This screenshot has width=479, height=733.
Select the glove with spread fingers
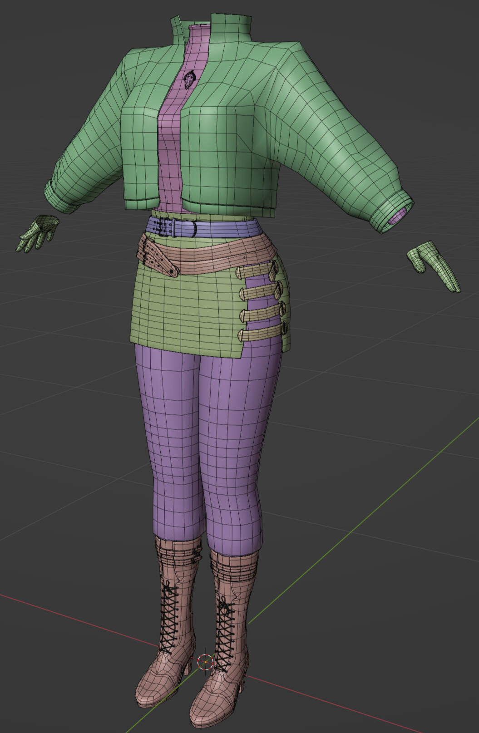click(38, 233)
